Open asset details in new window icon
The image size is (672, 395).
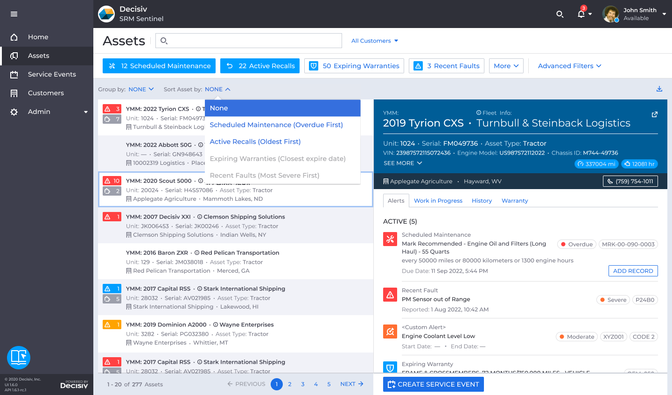pyautogui.click(x=655, y=114)
